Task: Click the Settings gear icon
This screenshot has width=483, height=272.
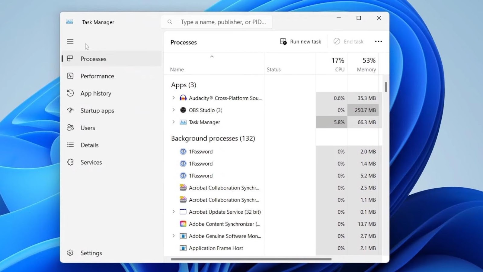Action: 70,253
